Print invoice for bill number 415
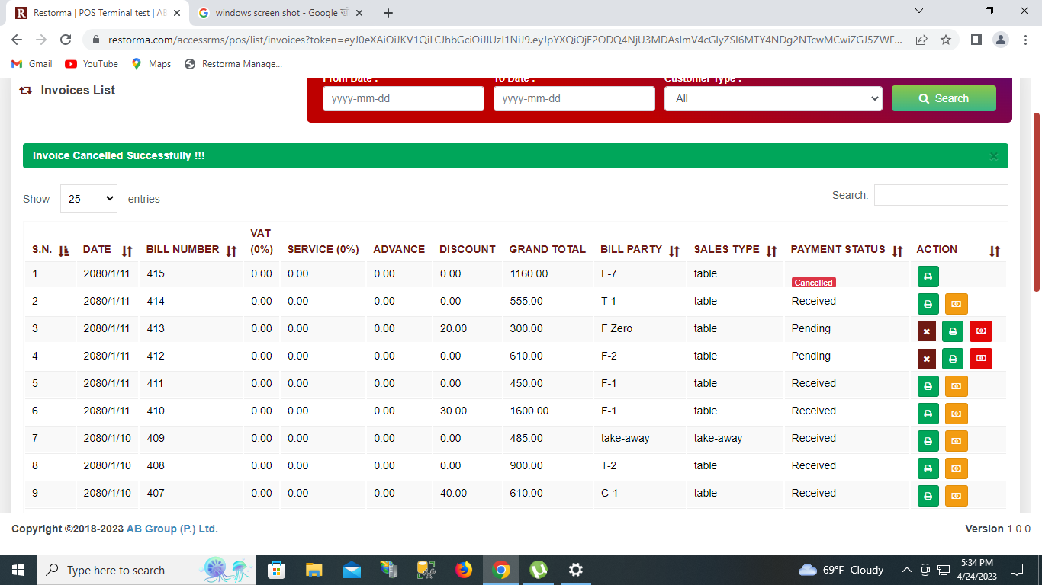1042x585 pixels. click(928, 277)
